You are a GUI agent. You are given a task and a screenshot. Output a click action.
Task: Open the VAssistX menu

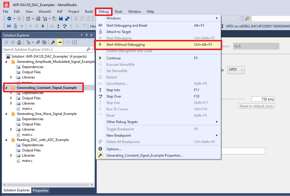[45, 12]
